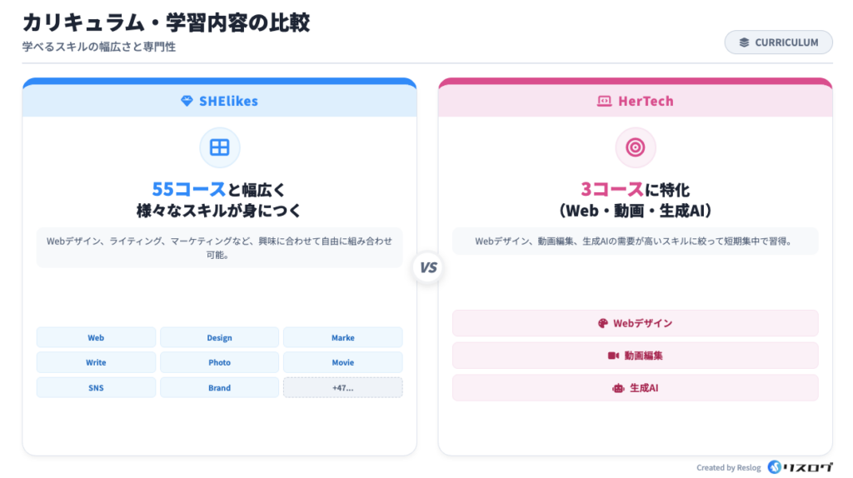Image resolution: width=853 pixels, height=478 pixels.
Task: Expand the +47... more courses tag
Action: click(342, 388)
